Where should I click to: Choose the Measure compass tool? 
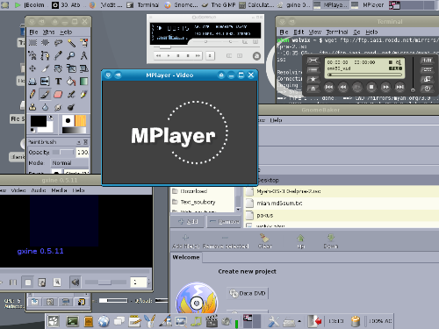pyautogui.click(x=83, y=55)
